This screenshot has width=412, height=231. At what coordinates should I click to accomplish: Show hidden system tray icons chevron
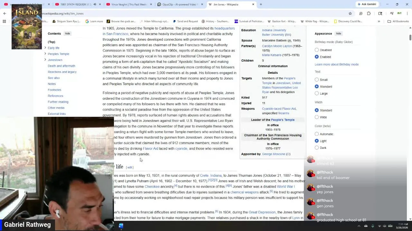359,226
